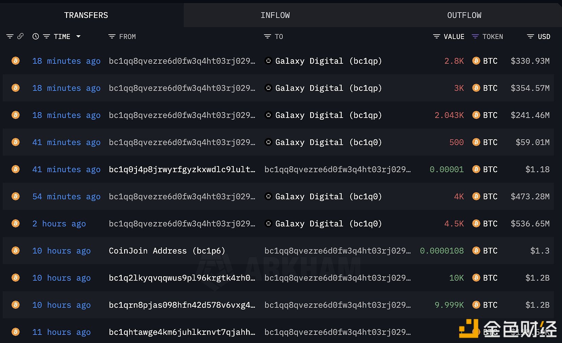This screenshot has width=562, height=343.
Task: Open the FROM column filter
Action: (x=112, y=36)
